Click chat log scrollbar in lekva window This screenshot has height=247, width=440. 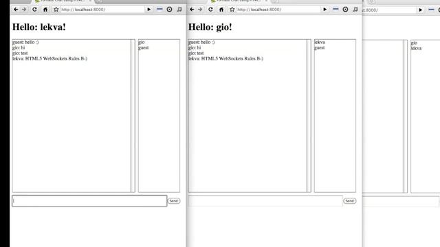click(133, 116)
